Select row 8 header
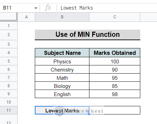 tap(9, 86)
